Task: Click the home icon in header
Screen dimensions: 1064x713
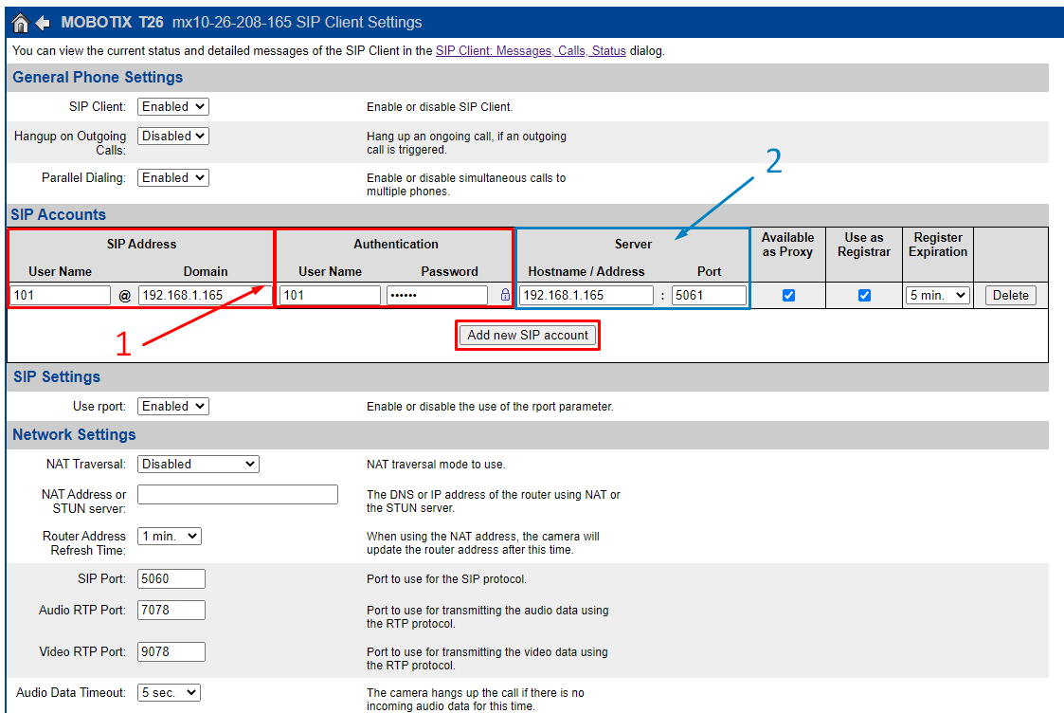Action: coord(20,23)
